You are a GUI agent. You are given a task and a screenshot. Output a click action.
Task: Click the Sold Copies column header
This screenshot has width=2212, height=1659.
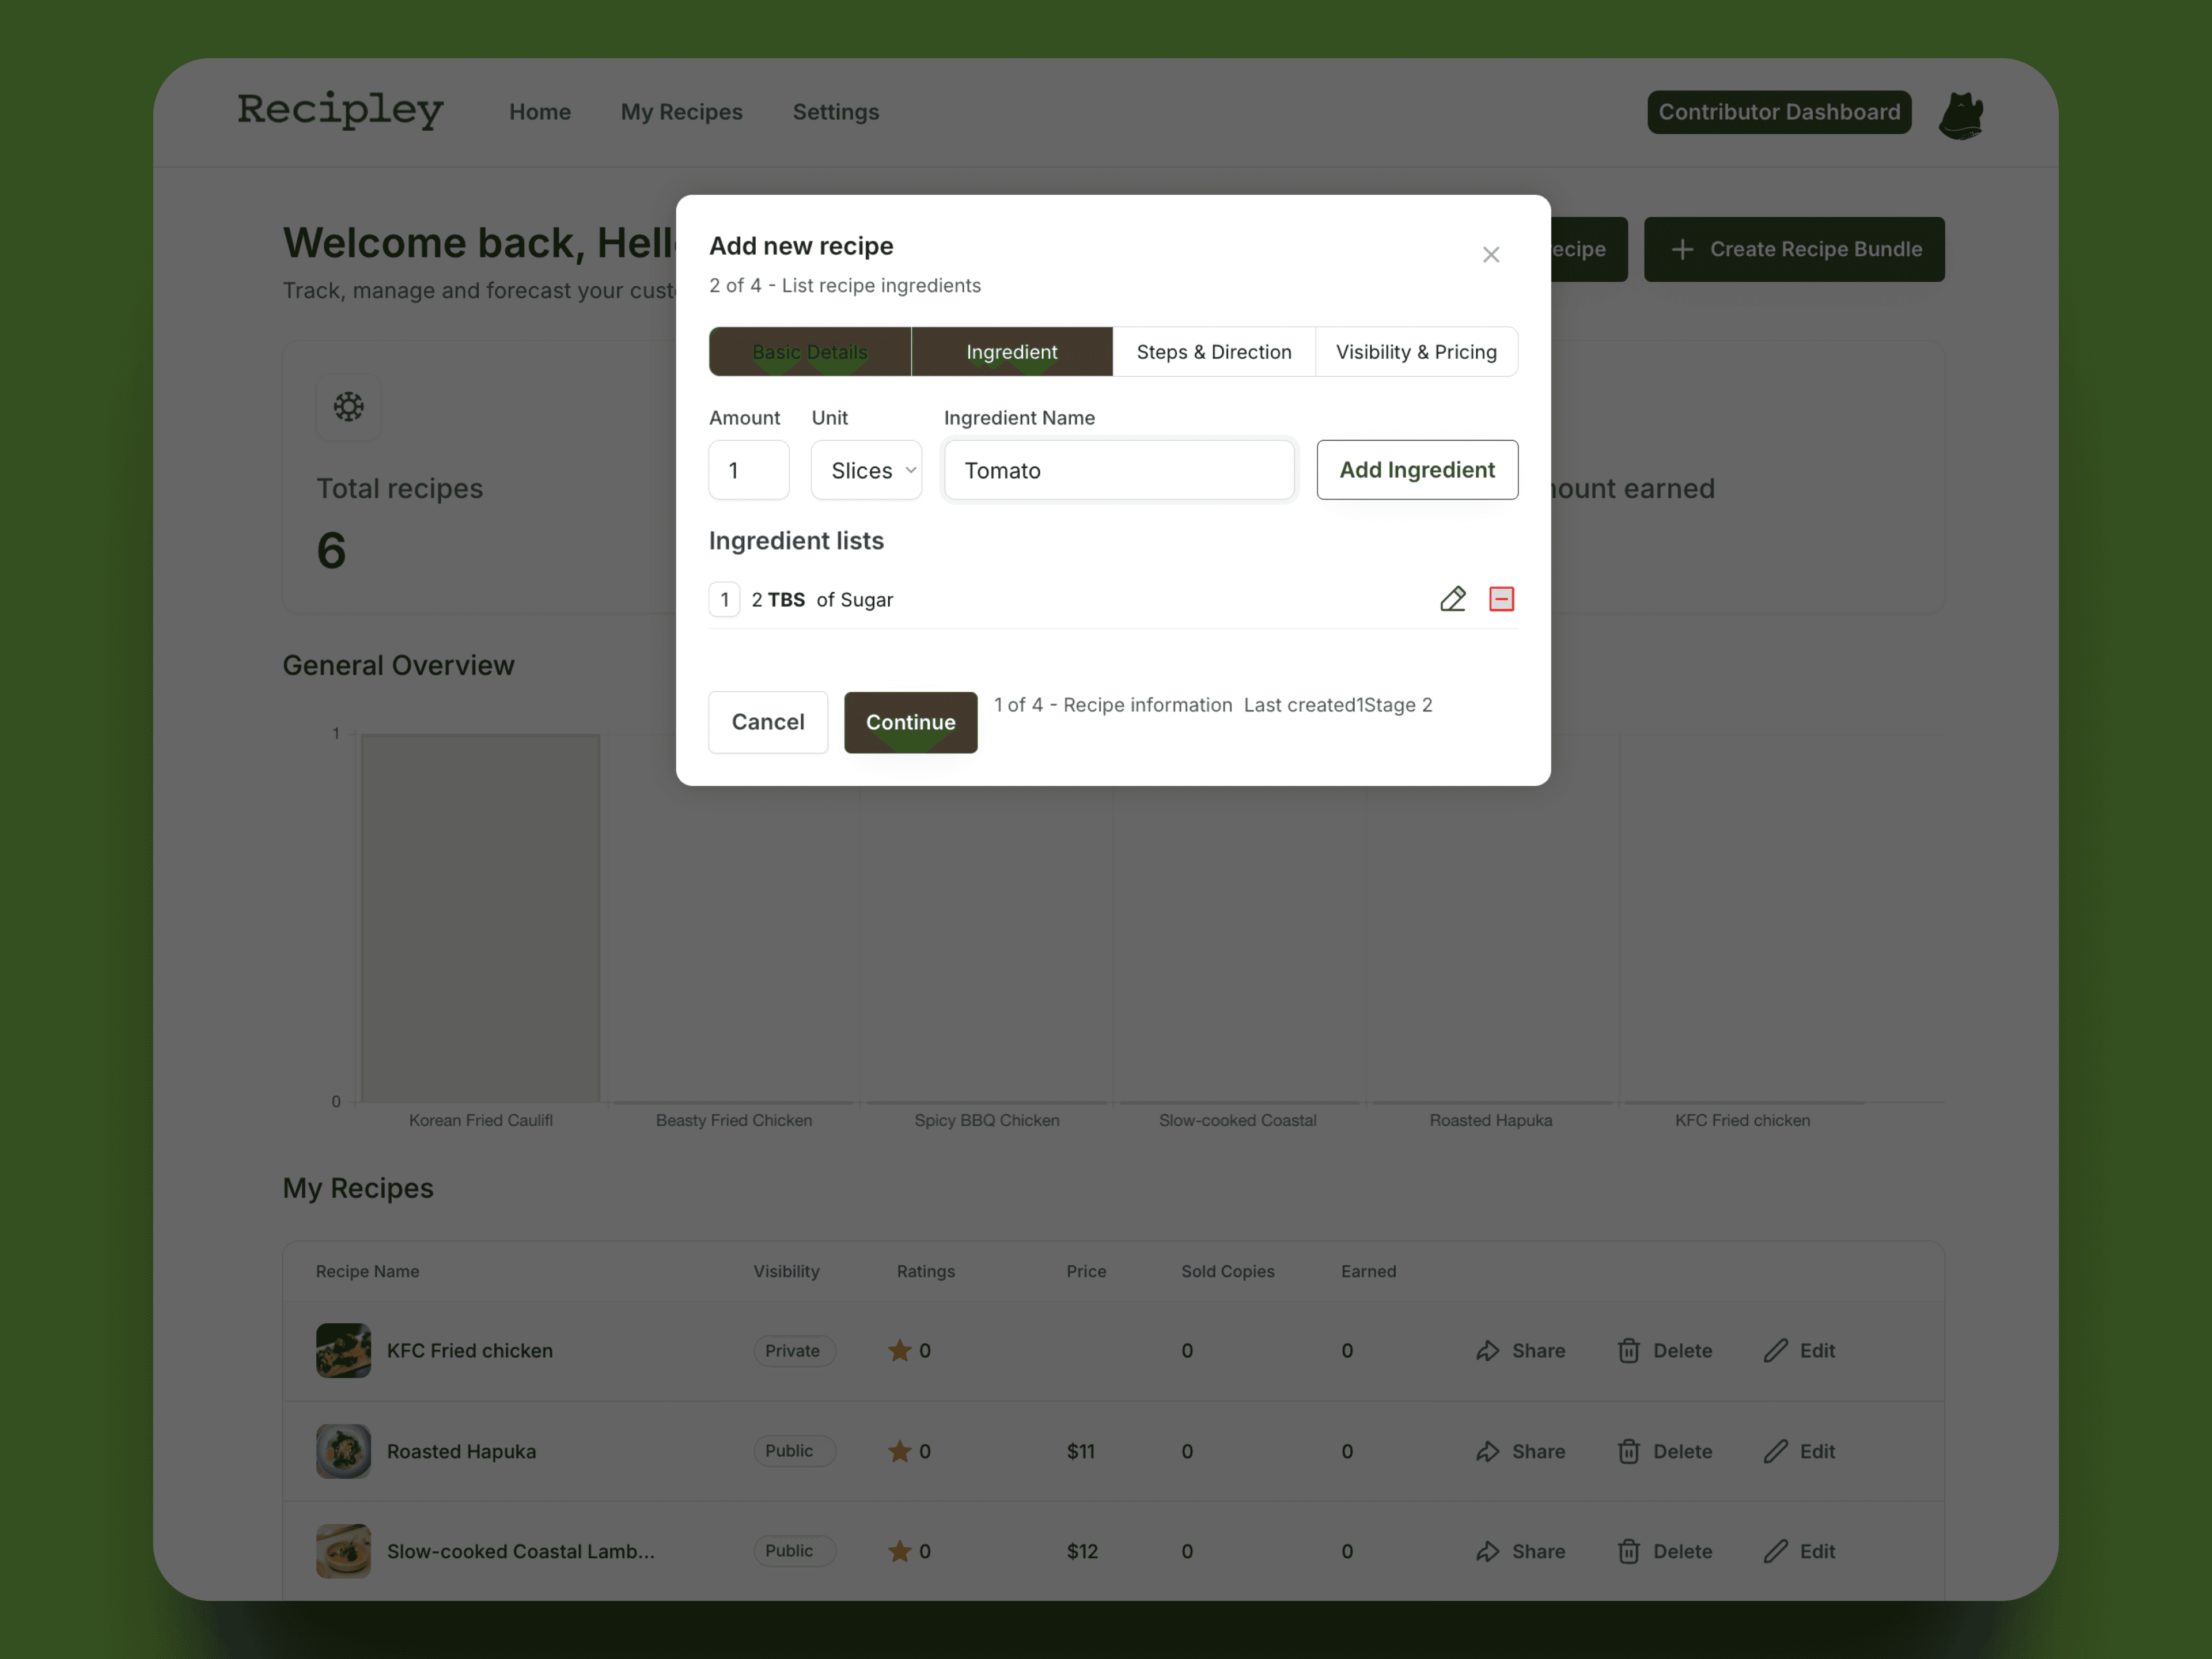coord(1228,1271)
